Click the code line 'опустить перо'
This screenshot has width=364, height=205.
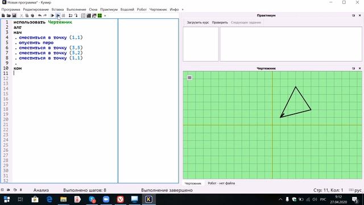36,43
